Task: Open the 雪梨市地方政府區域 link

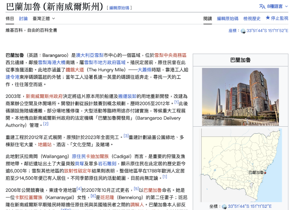Action: coord(105,62)
